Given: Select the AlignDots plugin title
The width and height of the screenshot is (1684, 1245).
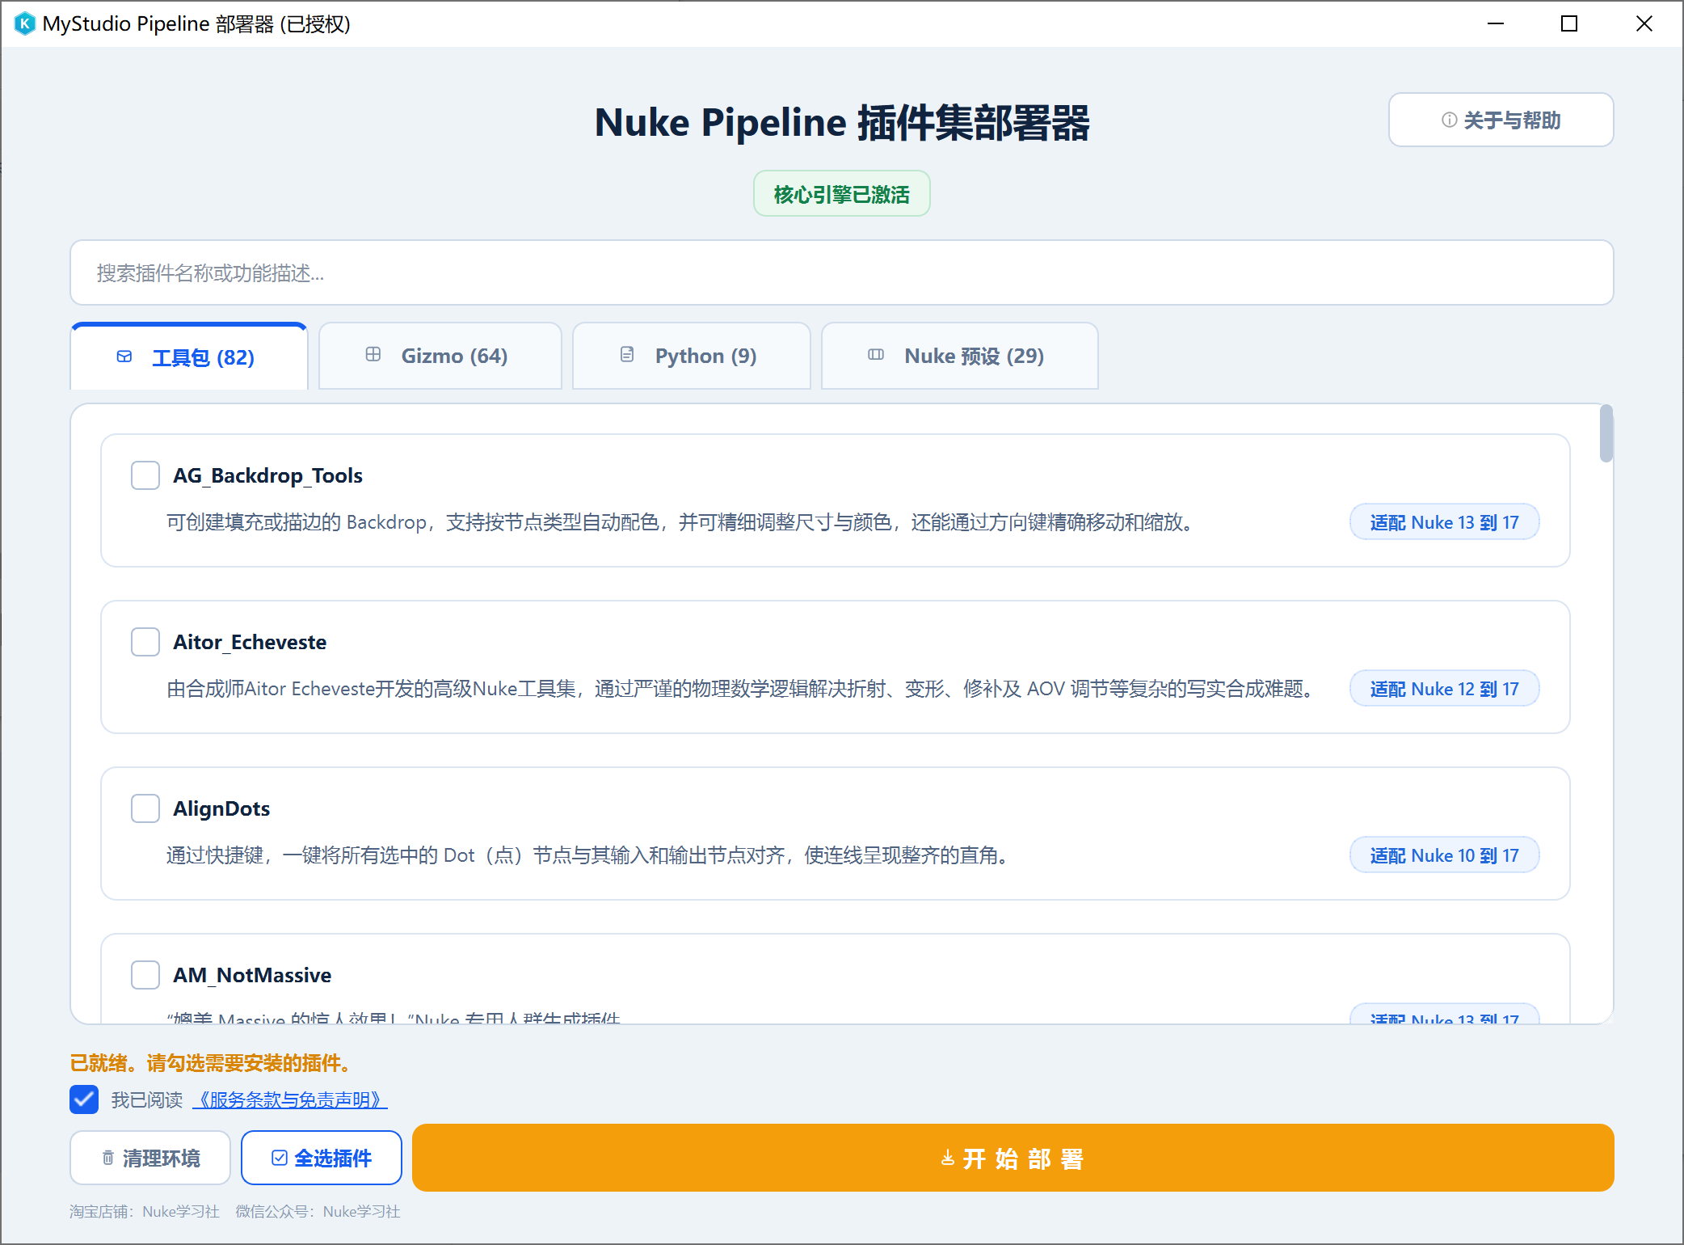Looking at the screenshot, I should [x=221, y=808].
